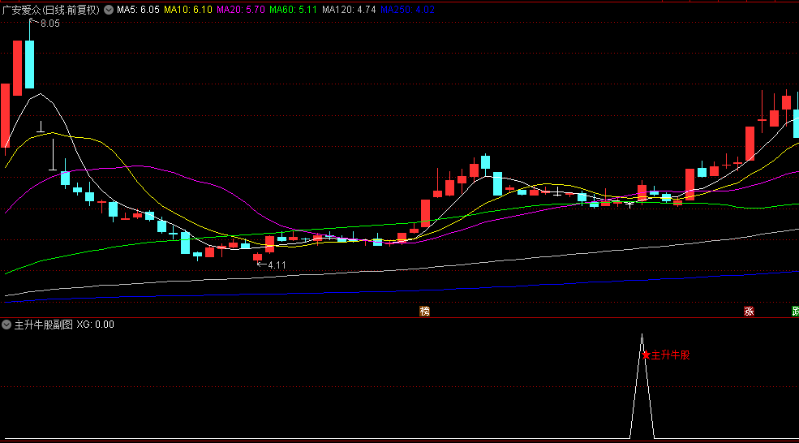Select the MA10: 6.10 label
This screenshot has height=443, width=799.
[188, 10]
